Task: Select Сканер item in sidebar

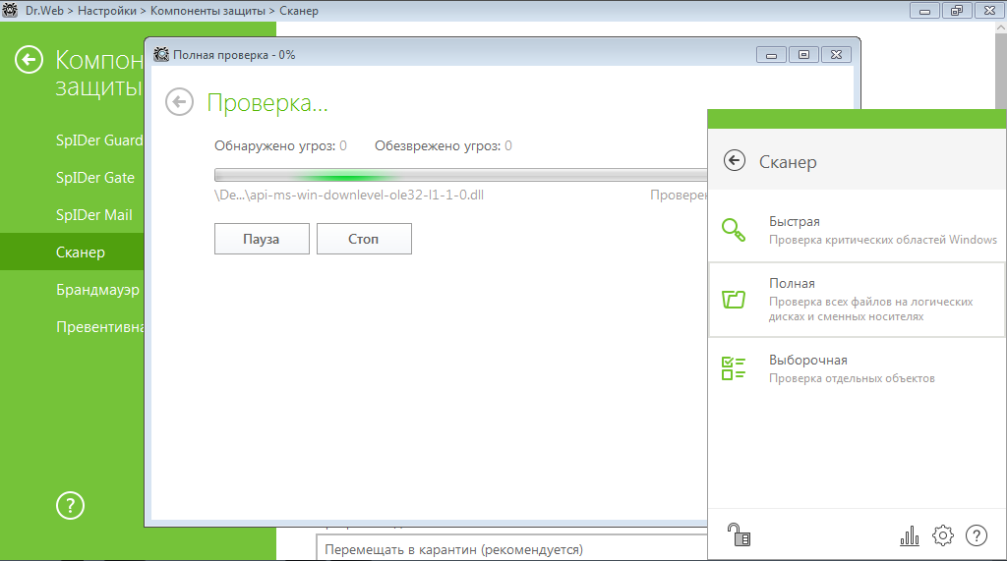Action: pyautogui.click(x=72, y=252)
